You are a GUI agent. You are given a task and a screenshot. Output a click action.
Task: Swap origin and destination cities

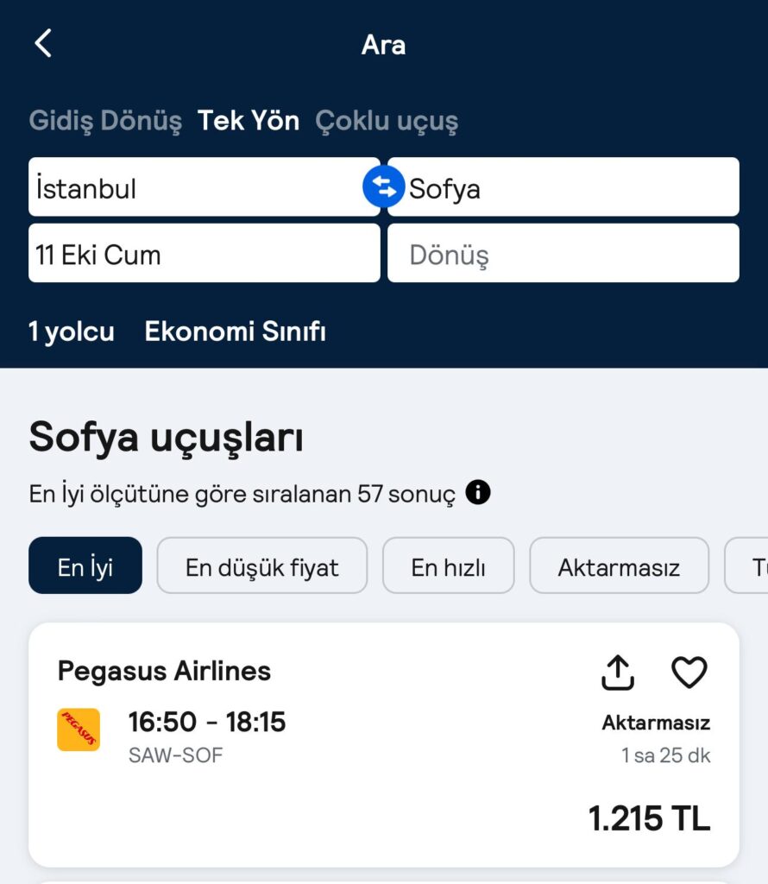coord(384,186)
